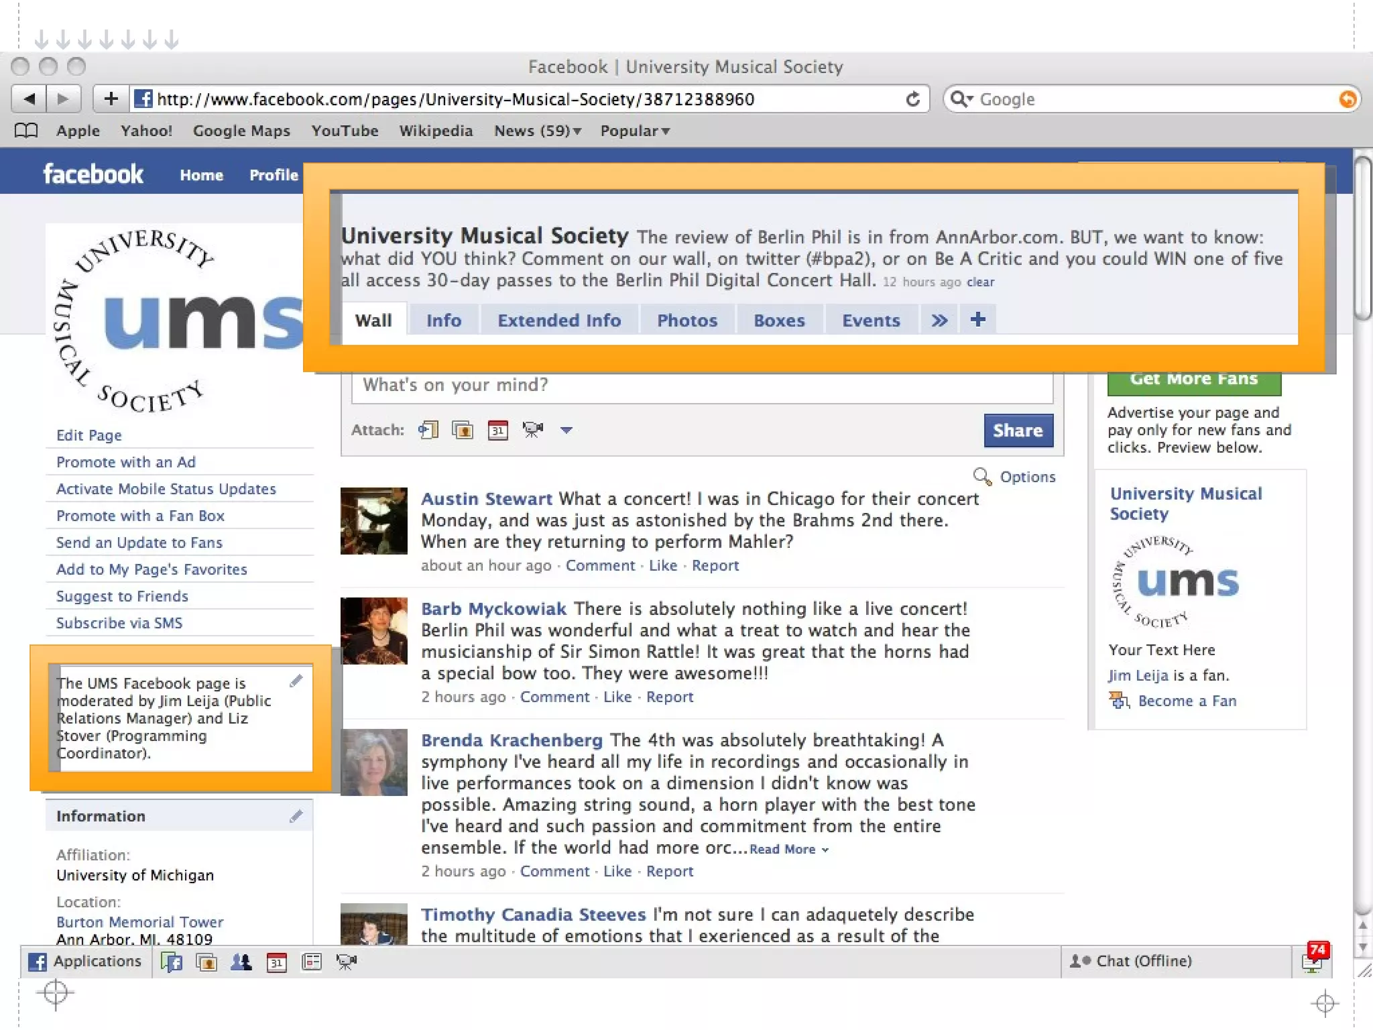Open Notes icon in bottom applications bar
Viewport: 1373px width, 1030px height.
[312, 962]
